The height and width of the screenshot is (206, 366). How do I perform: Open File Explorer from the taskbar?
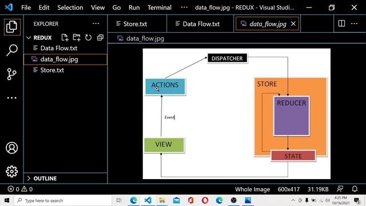click(x=162, y=200)
